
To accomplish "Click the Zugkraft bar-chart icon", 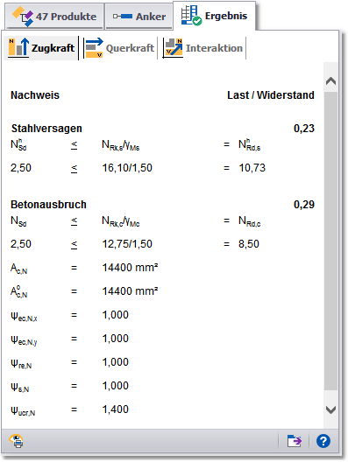I will click(x=18, y=47).
